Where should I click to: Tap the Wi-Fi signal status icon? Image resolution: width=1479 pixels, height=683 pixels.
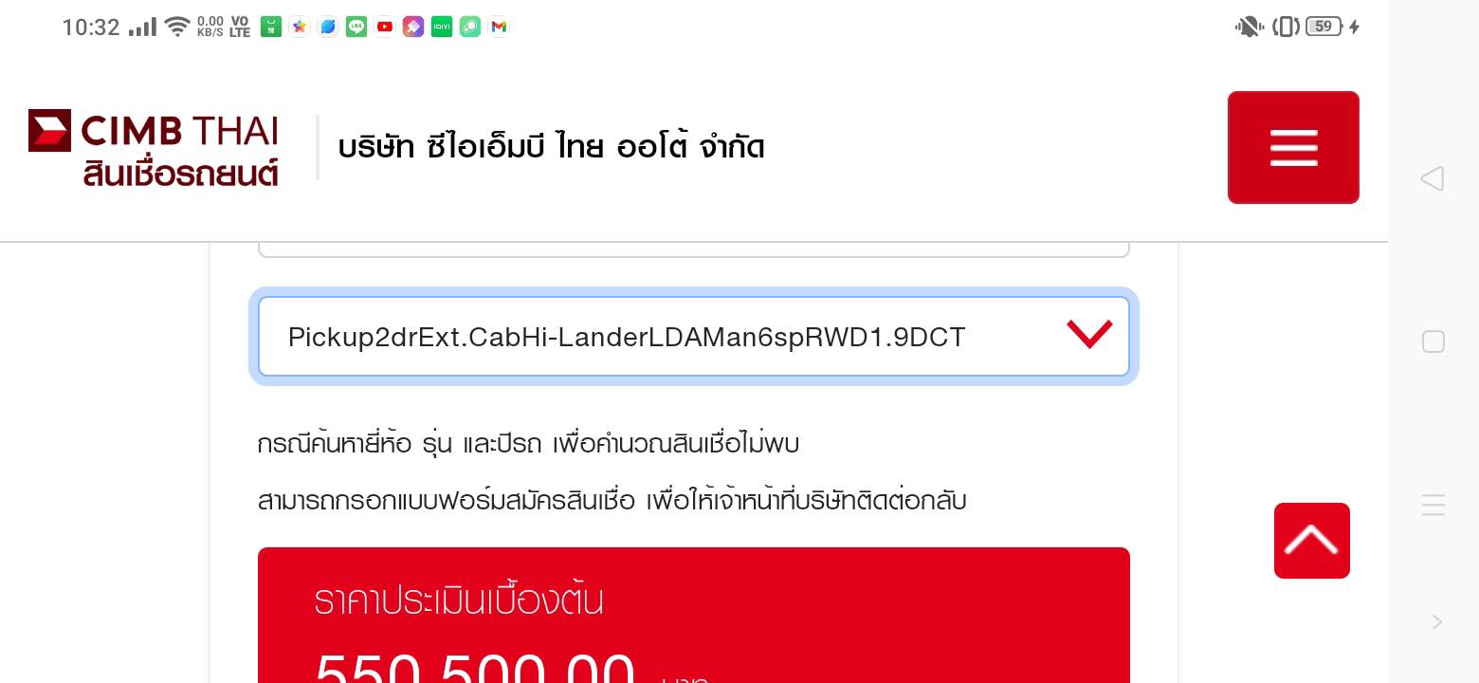[177, 27]
